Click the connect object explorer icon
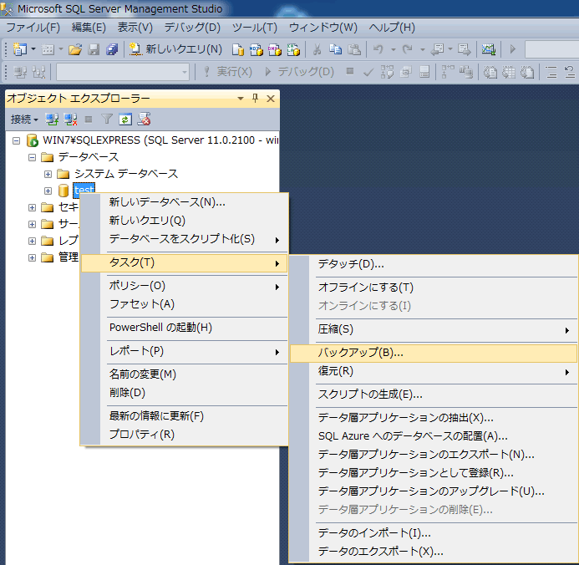 53,120
